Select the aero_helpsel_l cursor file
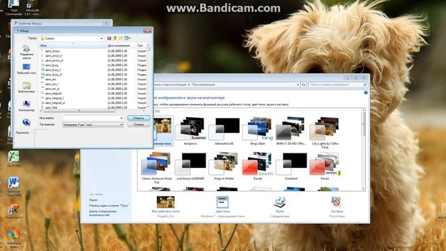This screenshot has width=446, height=251. (x=54, y=98)
